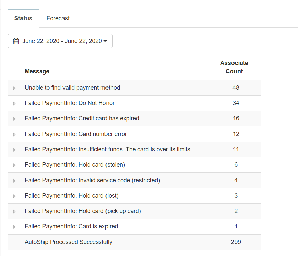
Task: Click the 299 successful AutoShip count
Action: click(236, 242)
